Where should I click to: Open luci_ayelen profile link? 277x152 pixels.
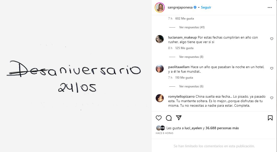(x=193, y=128)
